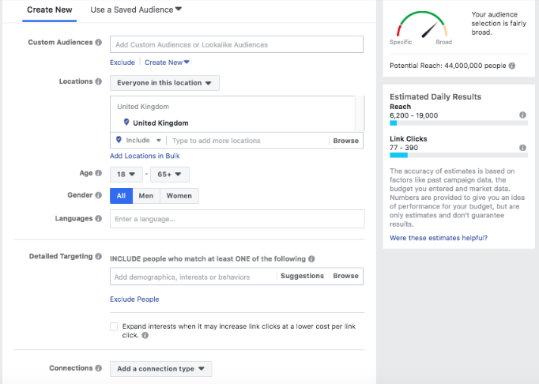539x384 pixels.
Task: Click the Link Clicks estimate info icon
Action: click(x=522, y=148)
